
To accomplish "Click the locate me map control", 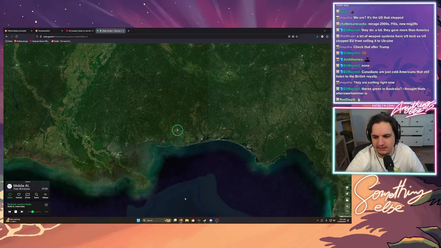I will tap(347, 194).
